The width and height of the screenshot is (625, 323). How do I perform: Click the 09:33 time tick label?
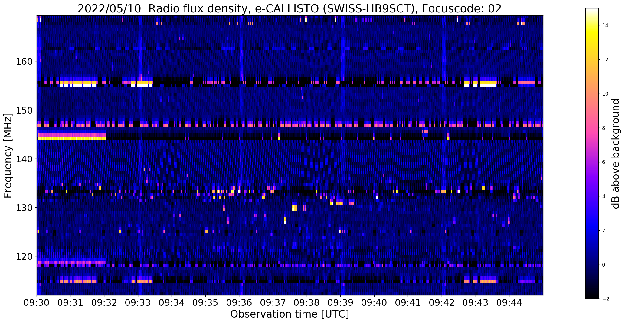click(138, 303)
